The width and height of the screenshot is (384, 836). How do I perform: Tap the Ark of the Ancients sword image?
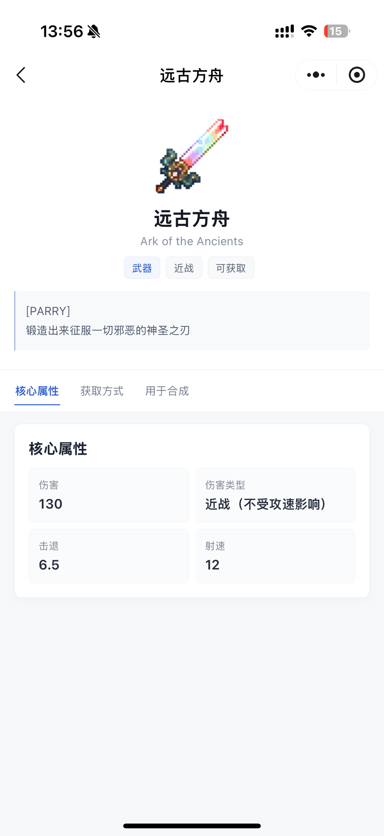click(x=192, y=156)
